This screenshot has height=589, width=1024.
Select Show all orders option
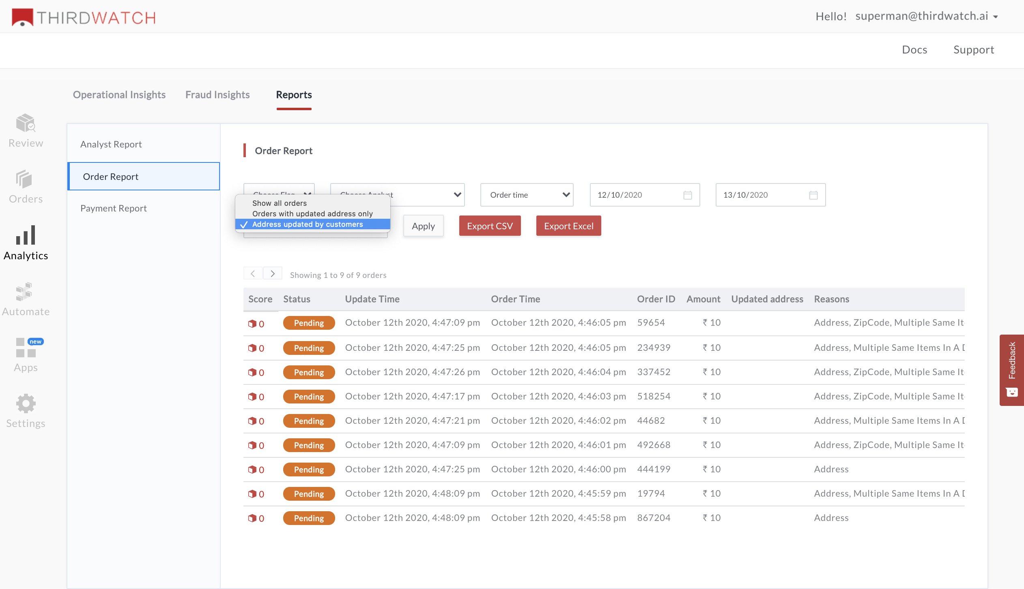pos(312,203)
